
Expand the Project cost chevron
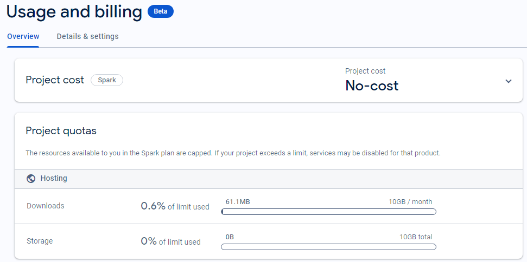pyautogui.click(x=509, y=81)
